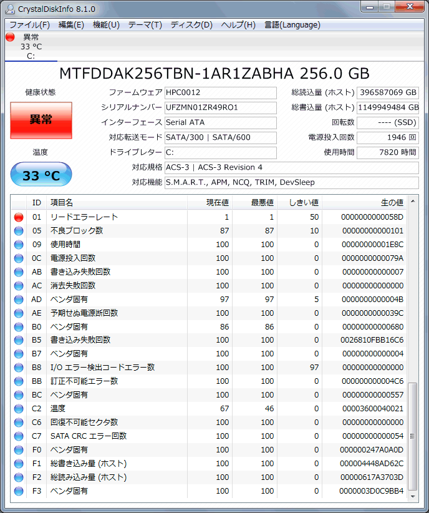The height and width of the screenshot is (513, 429).
Task: Click the しきい値 column header
Action: pyautogui.click(x=299, y=203)
